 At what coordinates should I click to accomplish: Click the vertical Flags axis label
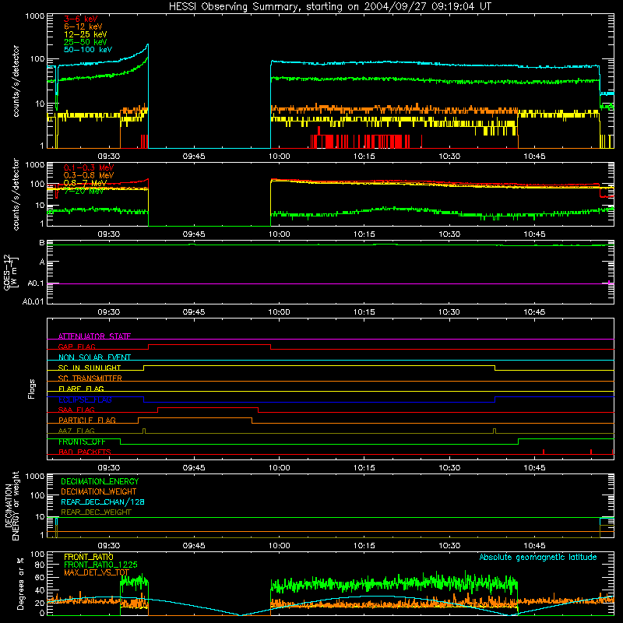(x=31, y=389)
